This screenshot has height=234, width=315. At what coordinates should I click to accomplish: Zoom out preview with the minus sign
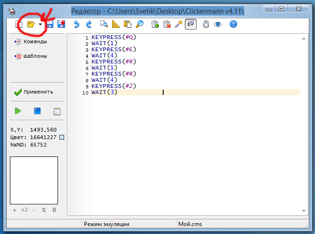pyautogui.click(x=33, y=210)
